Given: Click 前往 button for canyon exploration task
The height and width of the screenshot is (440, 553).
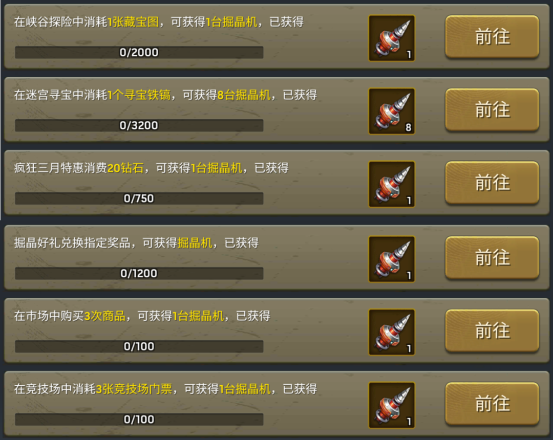Looking at the screenshot, I should click(x=492, y=37).
